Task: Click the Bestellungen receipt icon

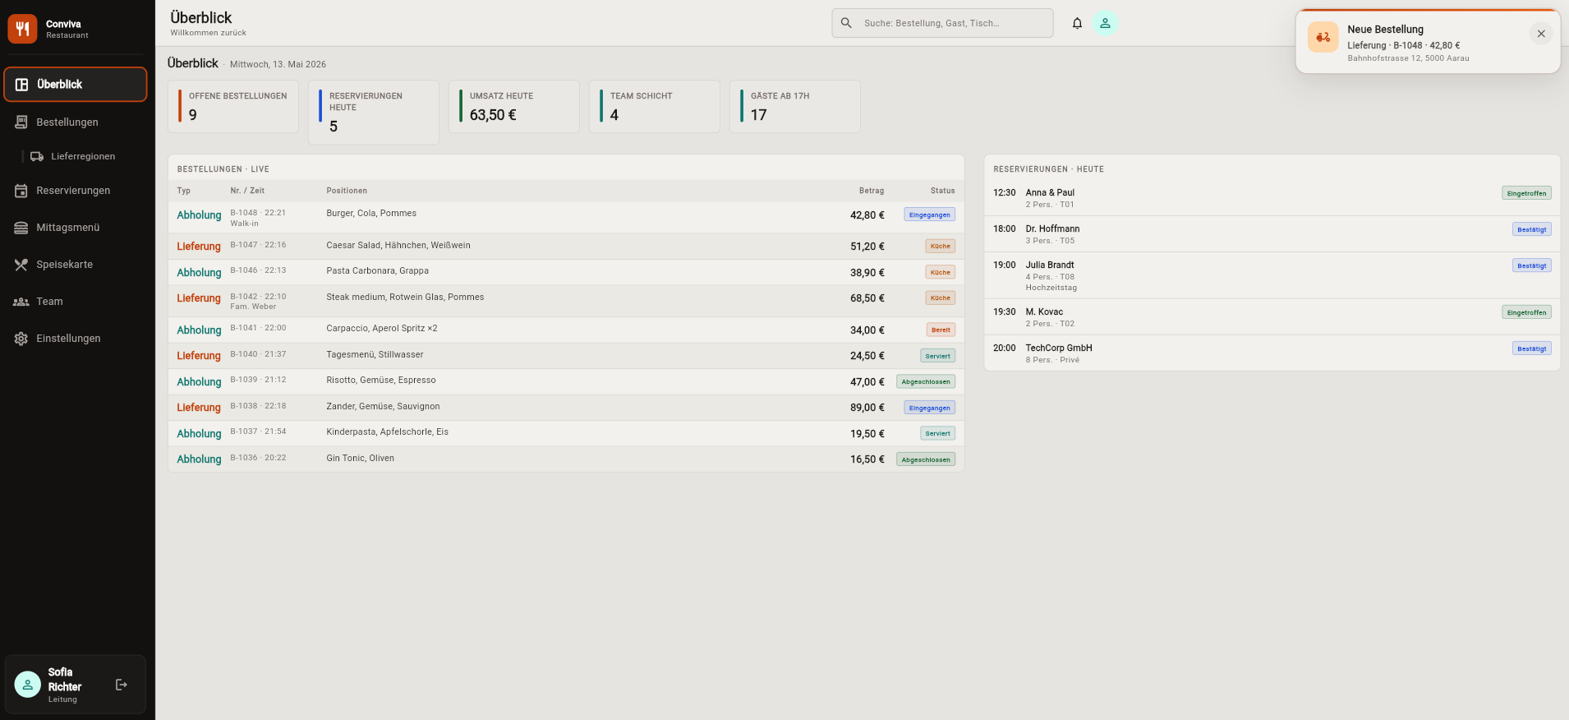Action: click(21, 122)
